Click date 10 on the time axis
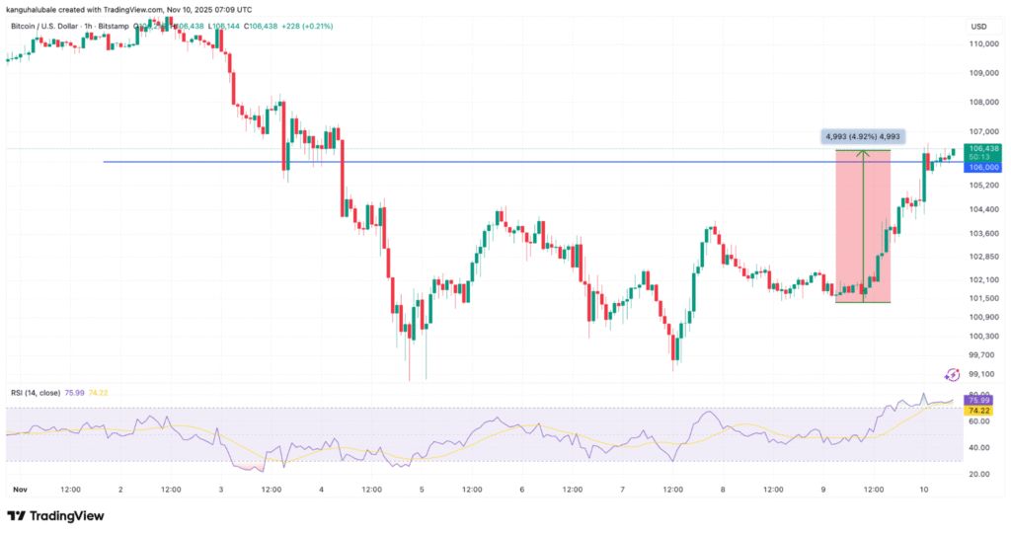This screenshot has height=534, width=1011. (x=921, y=489)
